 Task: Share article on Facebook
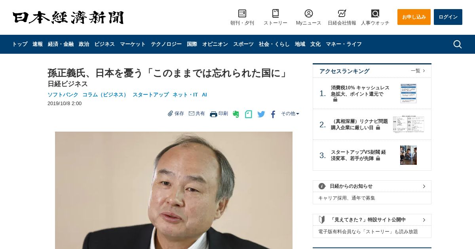pyautogui.click(x=273, y=114)
